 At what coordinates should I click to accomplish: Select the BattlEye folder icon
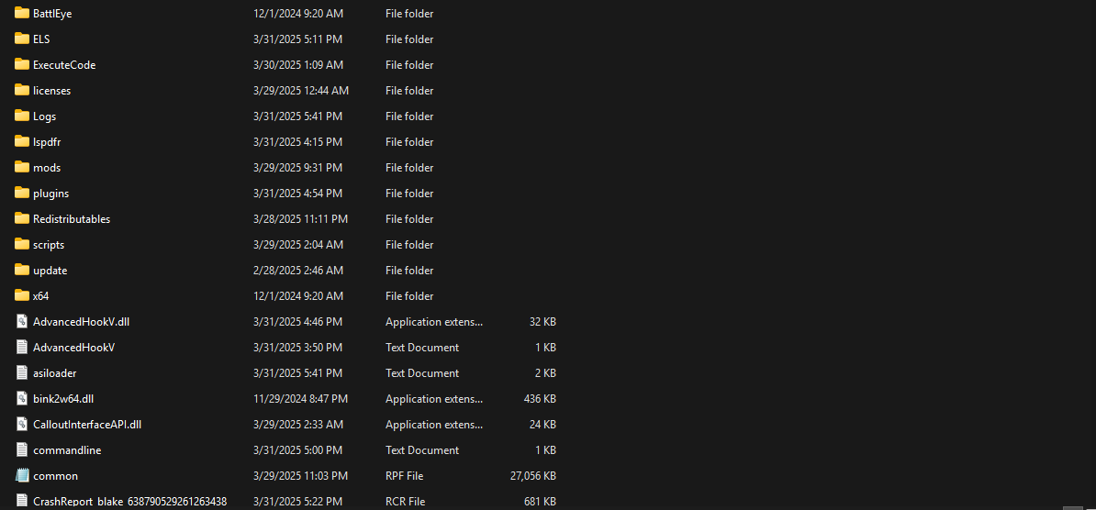coord(23,13)
